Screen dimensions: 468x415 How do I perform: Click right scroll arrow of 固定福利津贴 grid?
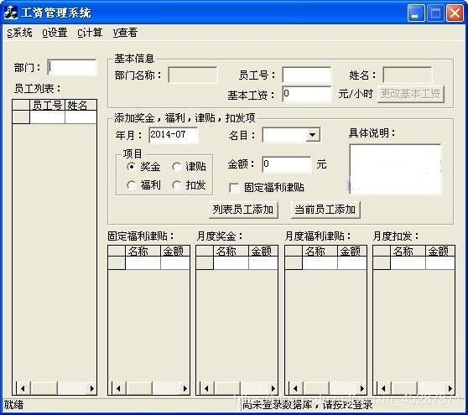click(185, 388)
